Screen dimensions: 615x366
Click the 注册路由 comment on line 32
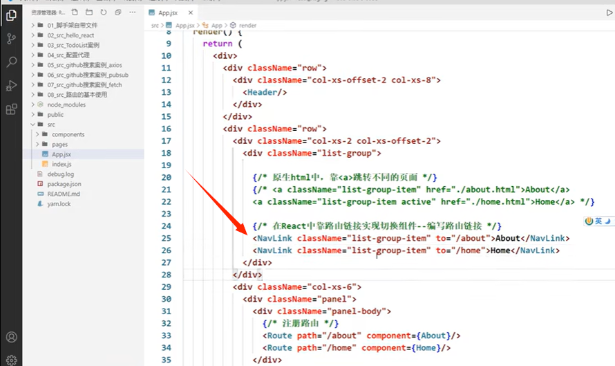tap(301, 324)
